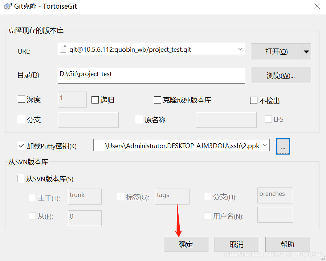The image size is (326, 261).
Task: Check the 克隆成纯版本库 option
Action: pos(158,100)
